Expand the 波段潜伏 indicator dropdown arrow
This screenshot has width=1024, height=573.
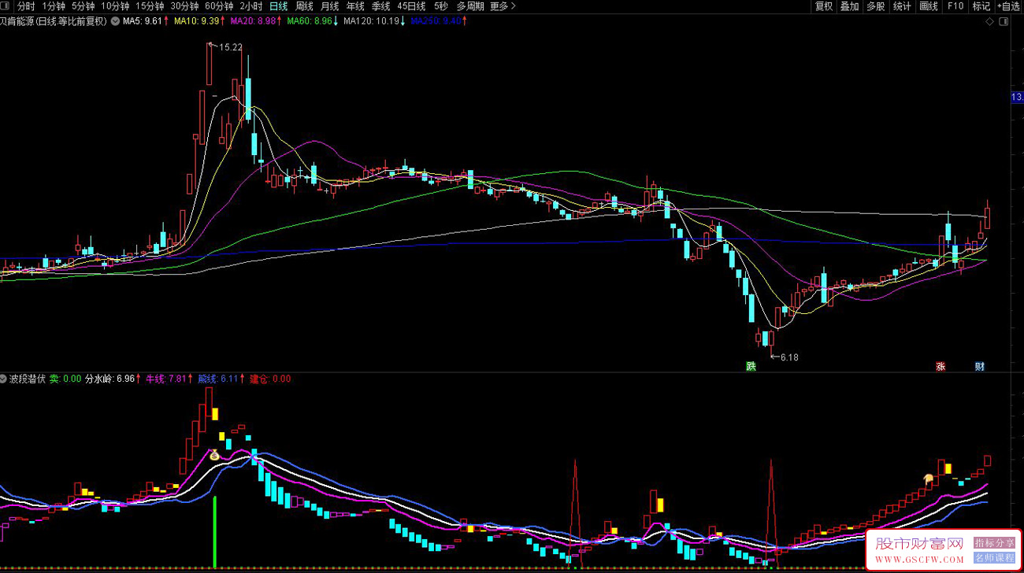[x=4, y=379]
